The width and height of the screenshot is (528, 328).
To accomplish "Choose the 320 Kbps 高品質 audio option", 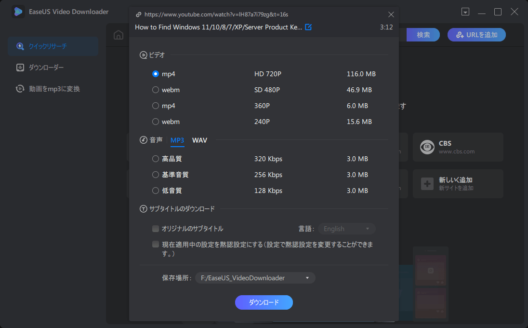I will tap(156, 159).
